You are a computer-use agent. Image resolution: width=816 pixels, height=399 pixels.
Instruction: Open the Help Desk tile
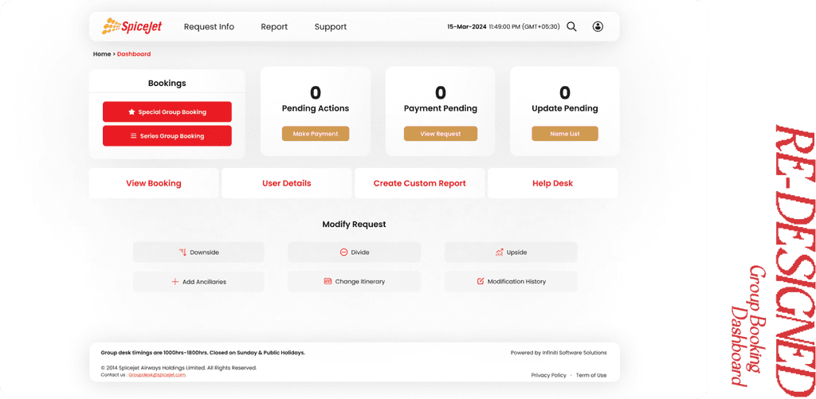(553, 183)
